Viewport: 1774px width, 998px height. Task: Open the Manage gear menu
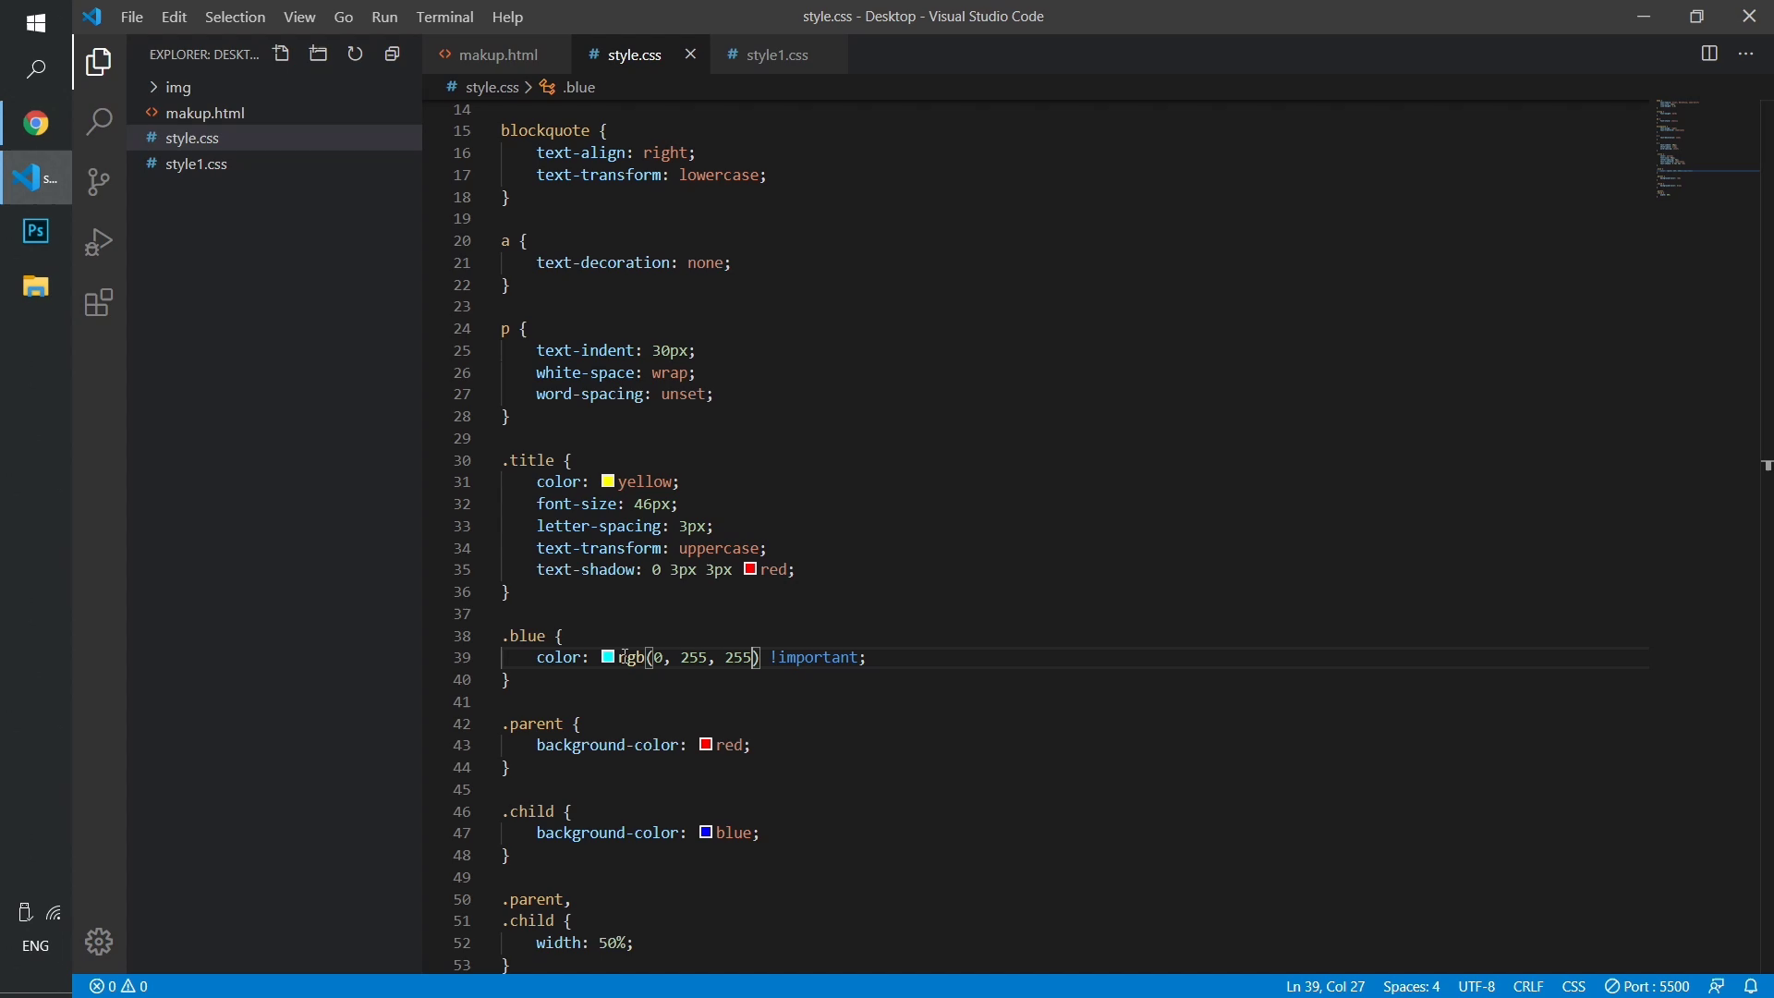(x=99, y=942)
